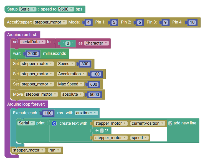Open the currentPosition property dropdown
Image resolution: width=205 pixels, height=162 pixels.
[147, 123]
